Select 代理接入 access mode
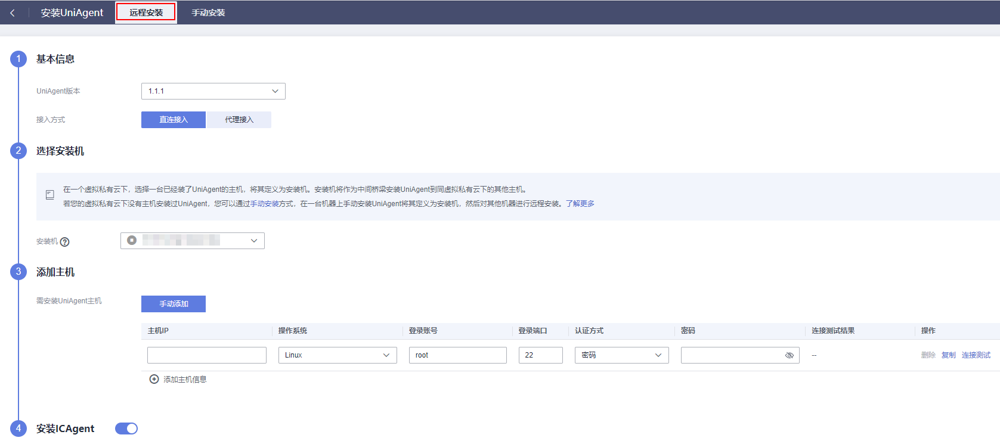This screenshot has height=444, width=1000. (x=239, y=120)
